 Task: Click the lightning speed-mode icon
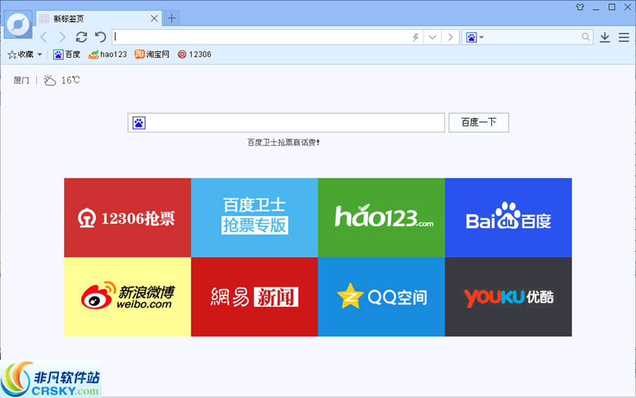[416, 37]
